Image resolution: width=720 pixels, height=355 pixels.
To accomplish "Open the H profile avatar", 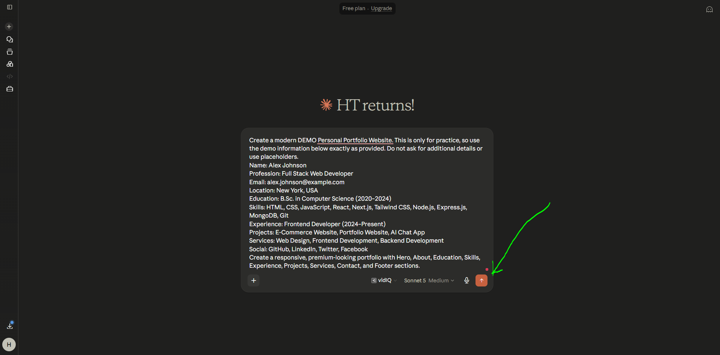I will click(9, 345).
